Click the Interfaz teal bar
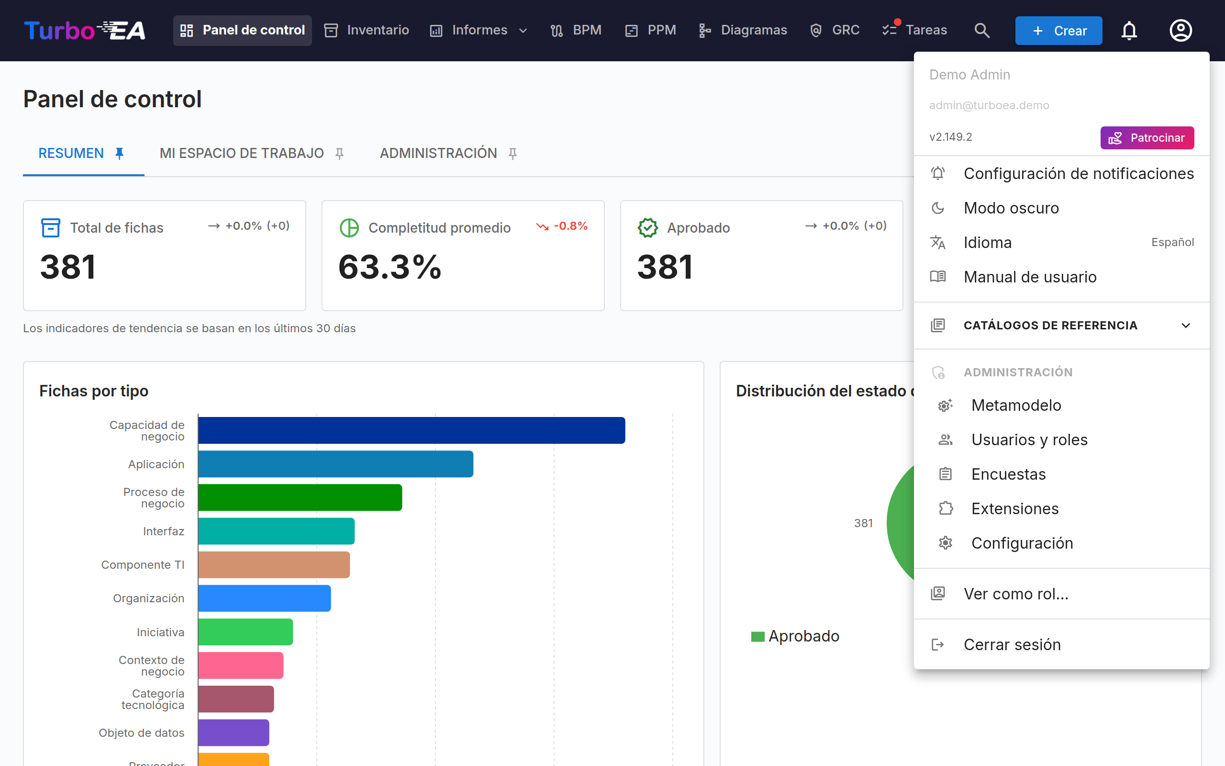This screenshot has height=766, width=1225. [277, 531]
